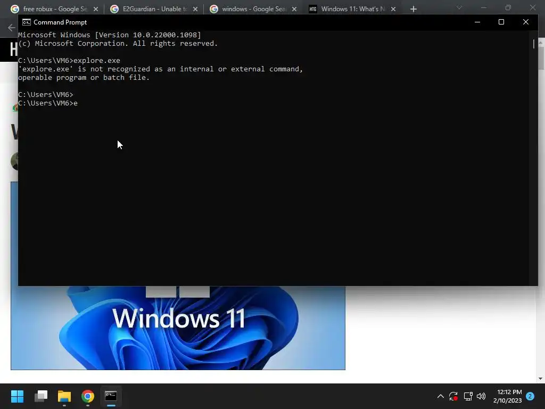Close the free robux tab
Viewport: 545px width, 409px height.
(x=96, y=9)
